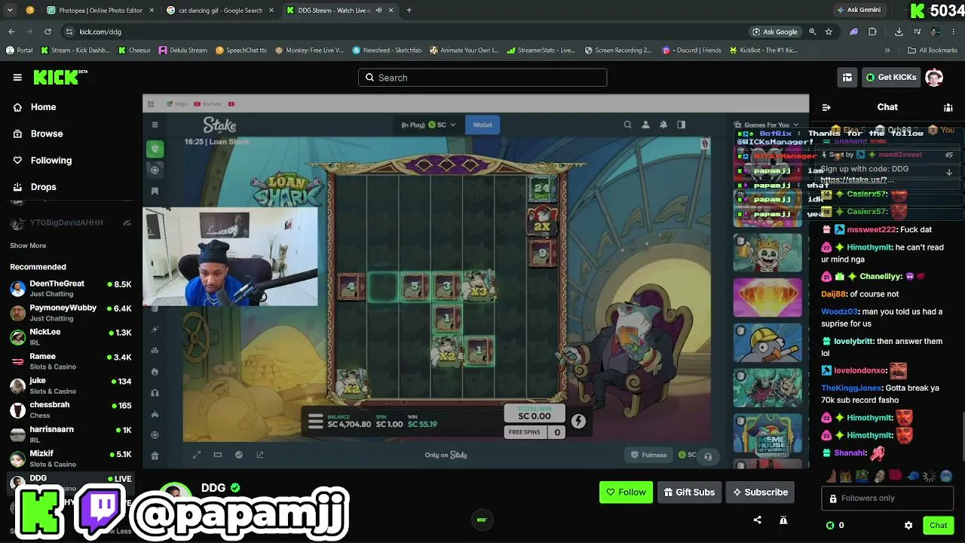Click username TheKinggJones in chat
The height and width of the screenshot is (543, 965).
[851, 388]
